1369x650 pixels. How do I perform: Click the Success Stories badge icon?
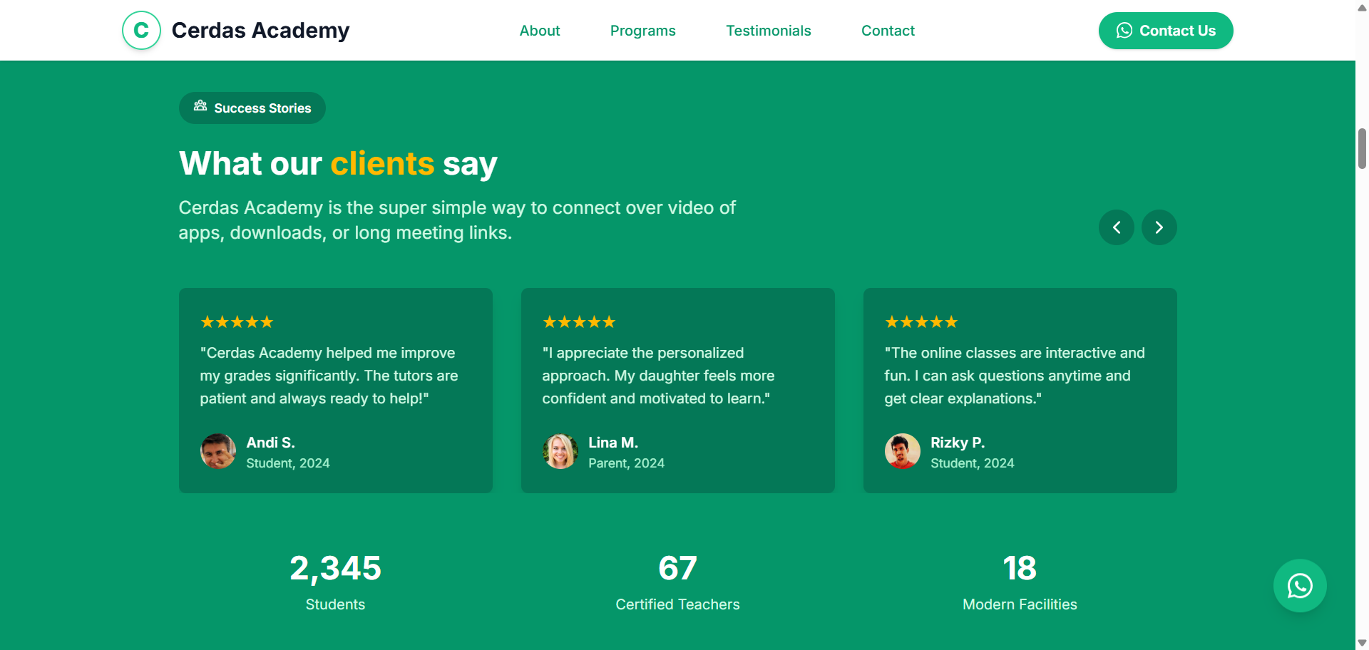(200, 106)
